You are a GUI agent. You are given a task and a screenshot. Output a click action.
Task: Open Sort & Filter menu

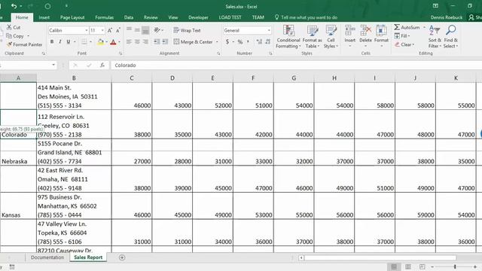(435, 37)
